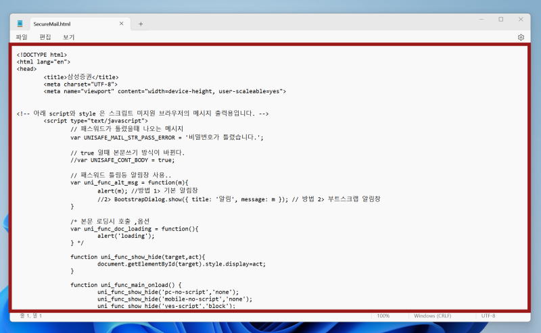541x333 pixels.
Task: Close the Notepad window
Action: [521, 20]
